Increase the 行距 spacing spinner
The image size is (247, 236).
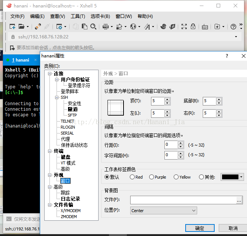180,143
